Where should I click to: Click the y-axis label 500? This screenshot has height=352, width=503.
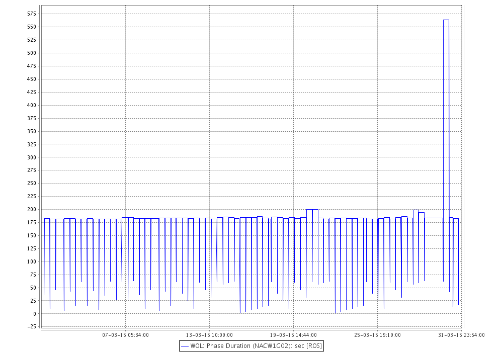(32, 53)
